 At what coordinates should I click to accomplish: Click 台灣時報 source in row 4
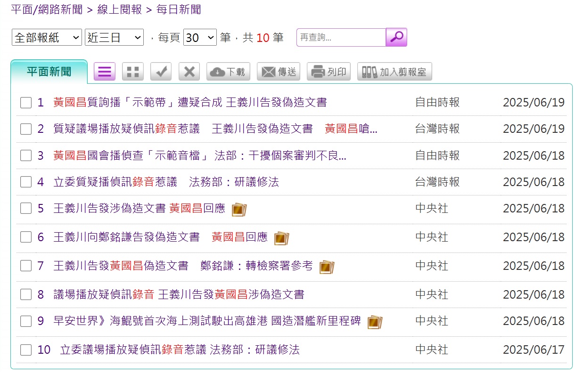point(437,181)
